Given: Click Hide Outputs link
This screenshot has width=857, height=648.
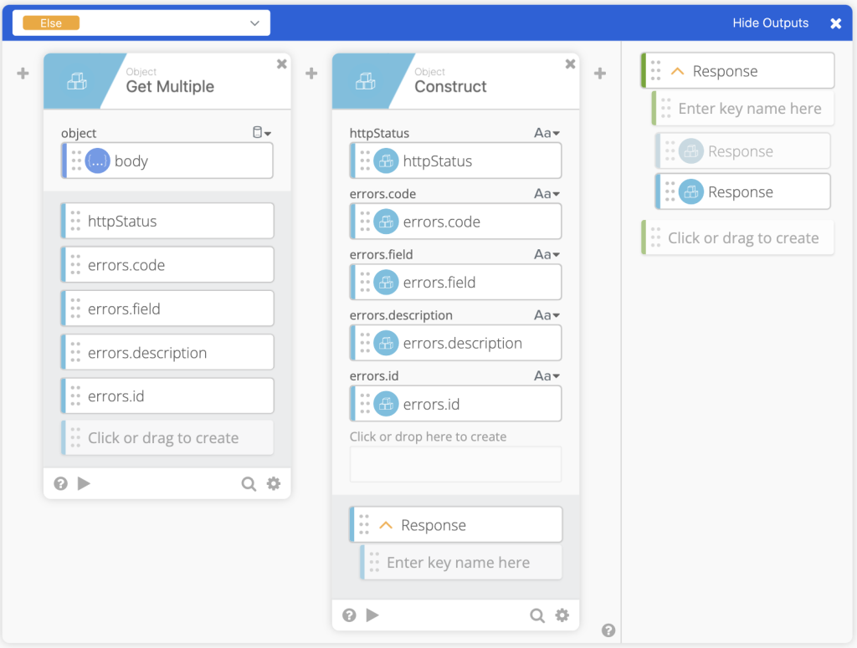Looking at the screenshot, I should [x=770, y=23].
